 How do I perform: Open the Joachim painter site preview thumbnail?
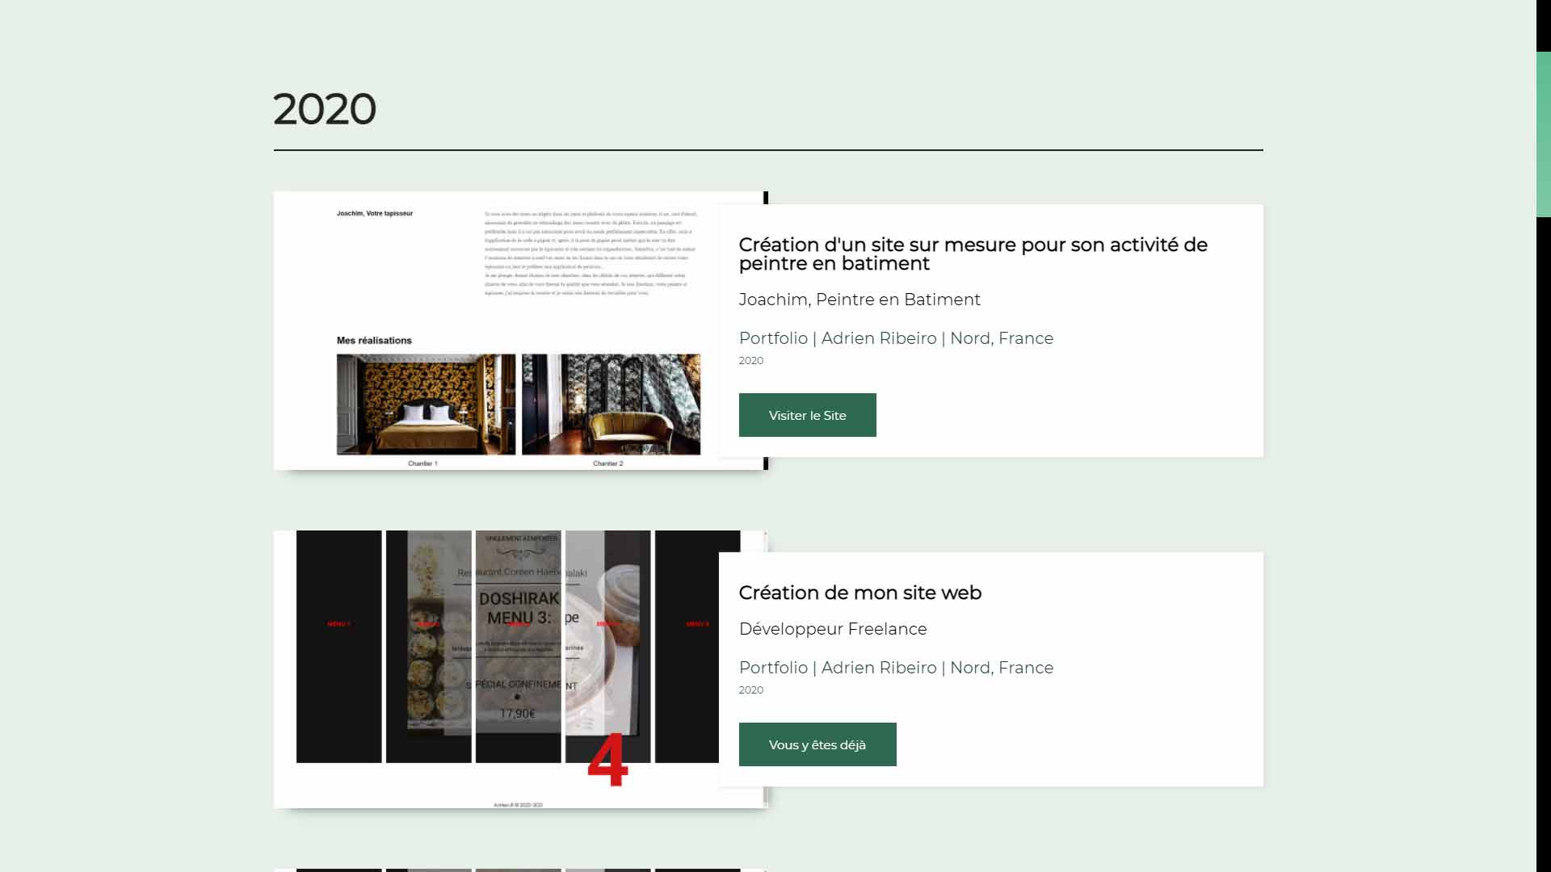[x=520, y=330]
